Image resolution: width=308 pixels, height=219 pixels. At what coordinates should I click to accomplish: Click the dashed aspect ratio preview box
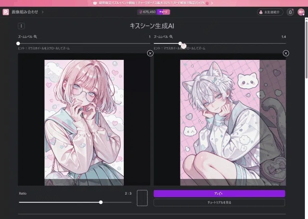coord(142,198)
